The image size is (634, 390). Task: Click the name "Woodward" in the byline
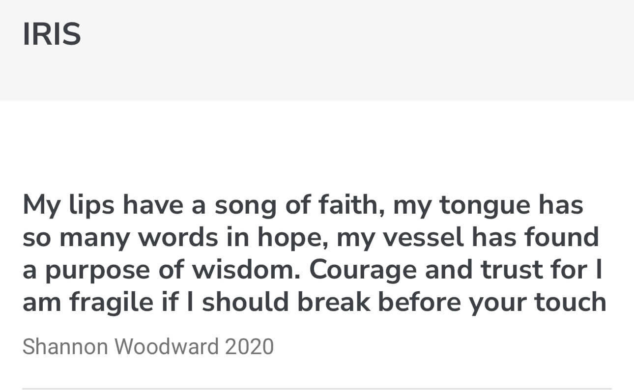click(166, 347)
